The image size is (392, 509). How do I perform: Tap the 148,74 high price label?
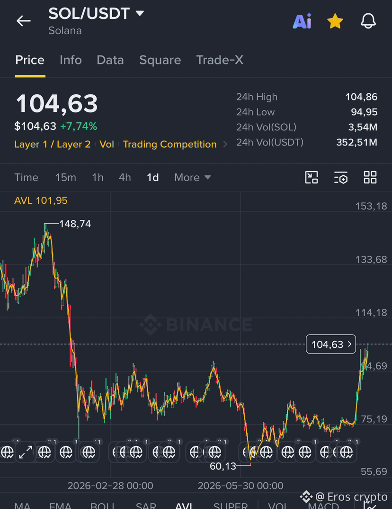(75, 224)
